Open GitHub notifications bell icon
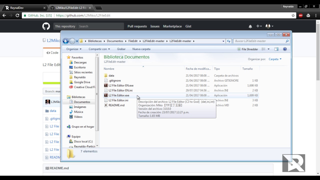320x180 pixels. coord(250,26)
